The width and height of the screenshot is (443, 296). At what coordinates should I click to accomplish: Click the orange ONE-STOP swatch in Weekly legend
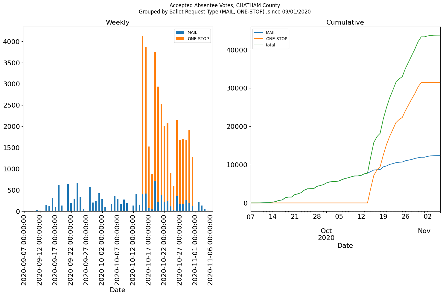pos(180,39)
